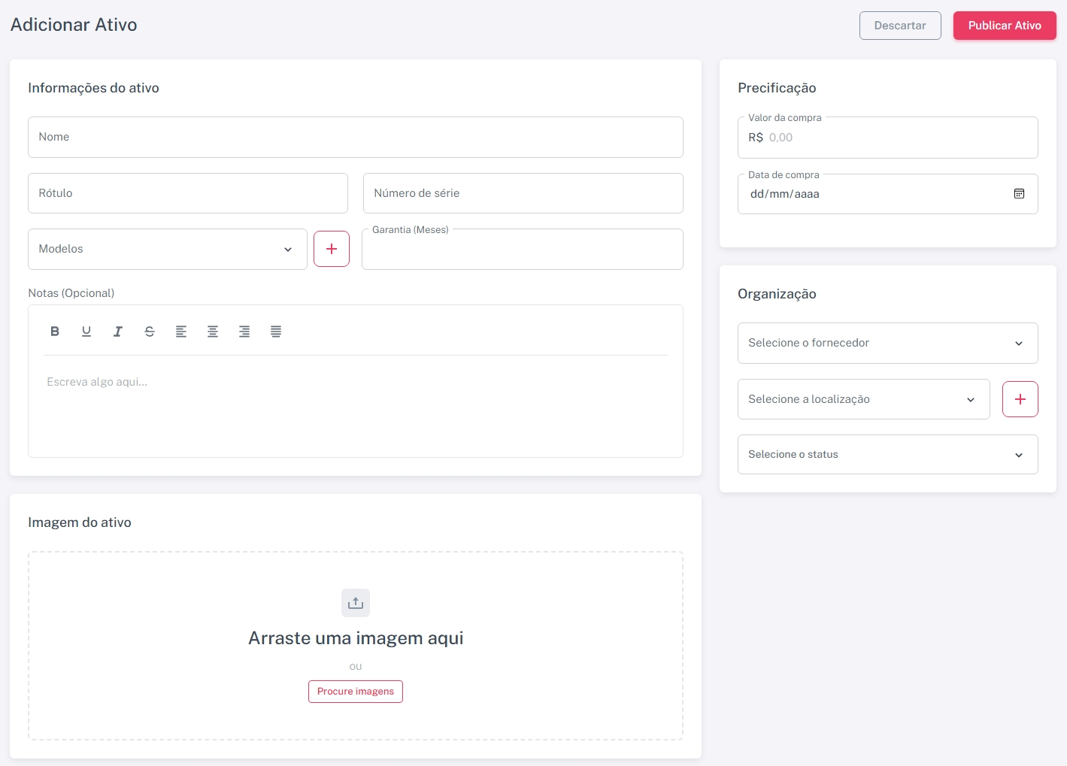The image size is (1067, 766).
Task: Click the Publicar Ativo button
Action: pyautogui.click(x=1005, y=26)
